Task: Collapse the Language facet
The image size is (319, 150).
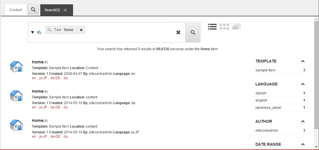Action: [303, 84]
